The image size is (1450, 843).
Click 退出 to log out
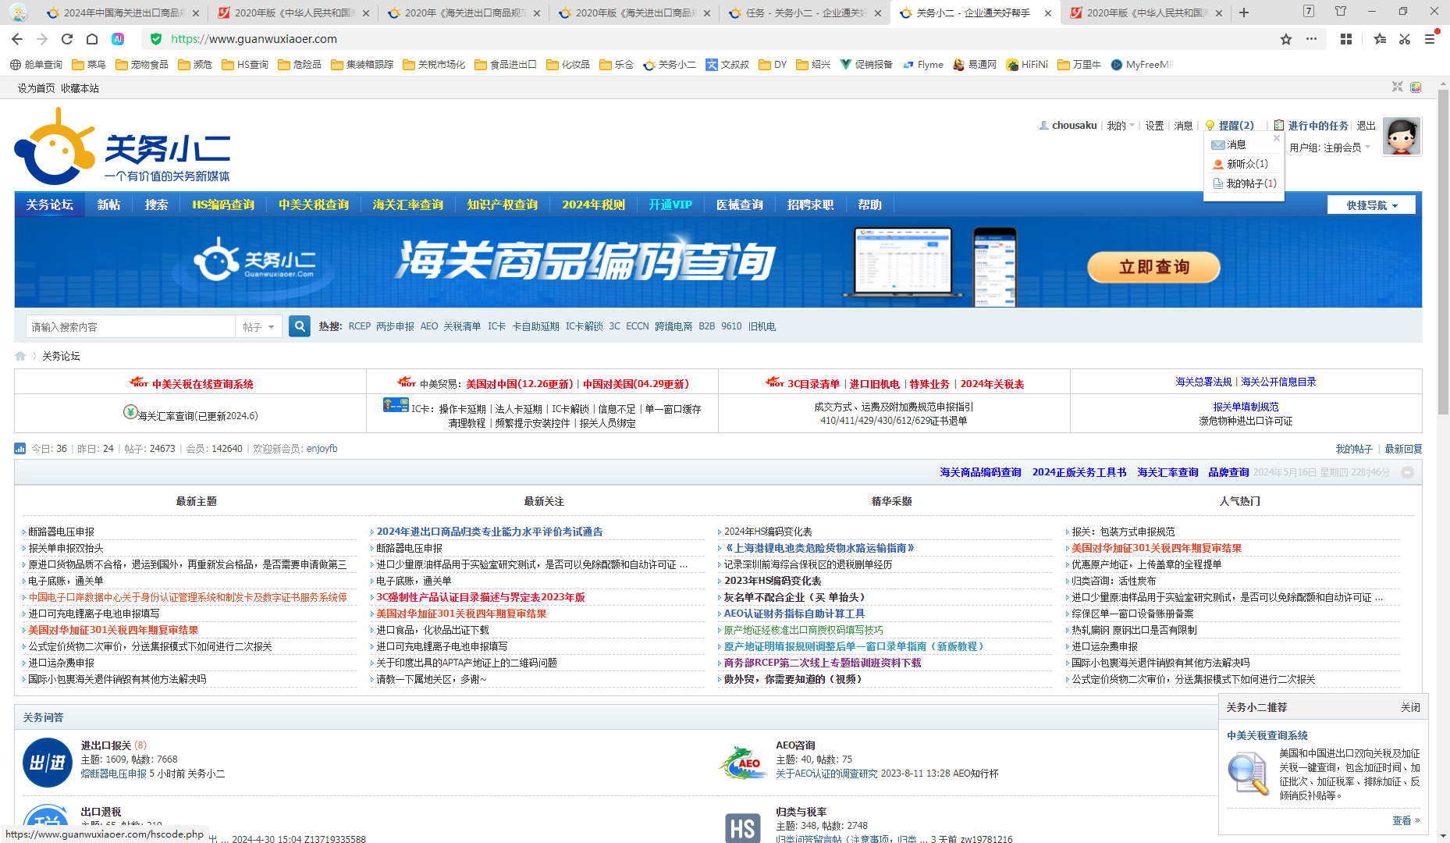click(x=1366, y=126)
